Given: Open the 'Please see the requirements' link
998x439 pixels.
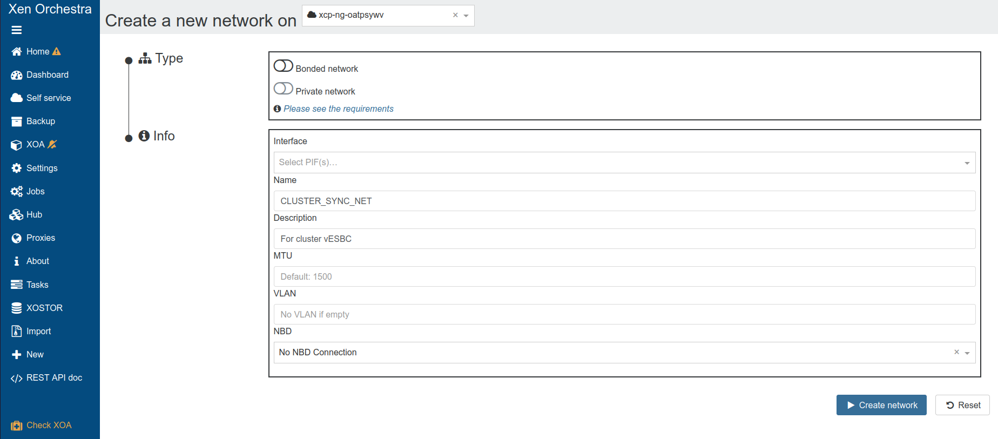Looking at the screenshot, I should (x=339, y=109).
